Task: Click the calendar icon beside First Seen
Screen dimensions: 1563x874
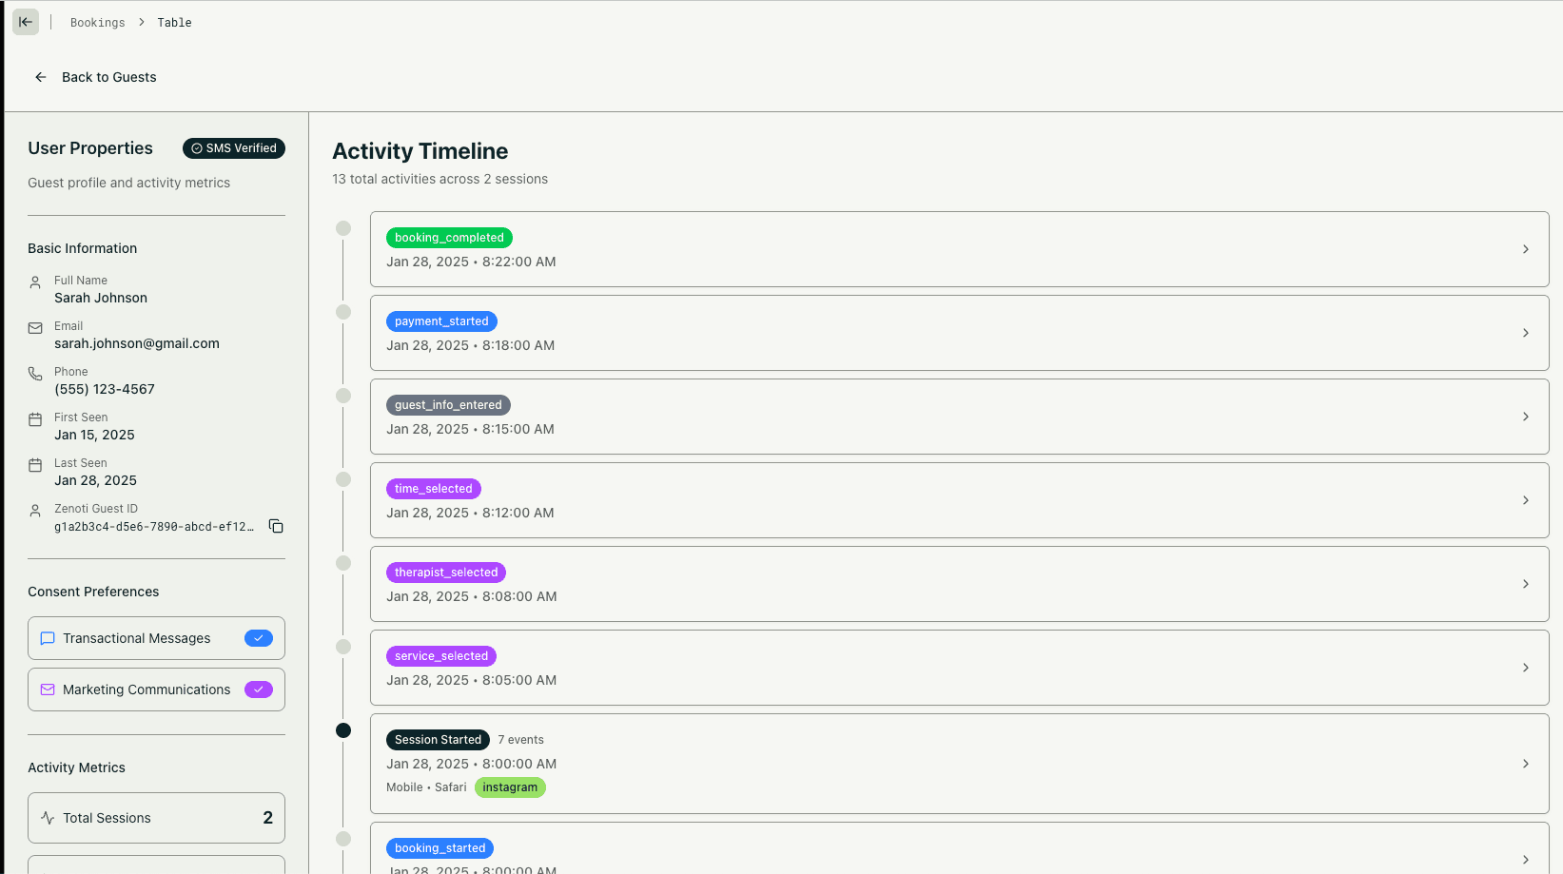Action: click(x=35, y=418)
